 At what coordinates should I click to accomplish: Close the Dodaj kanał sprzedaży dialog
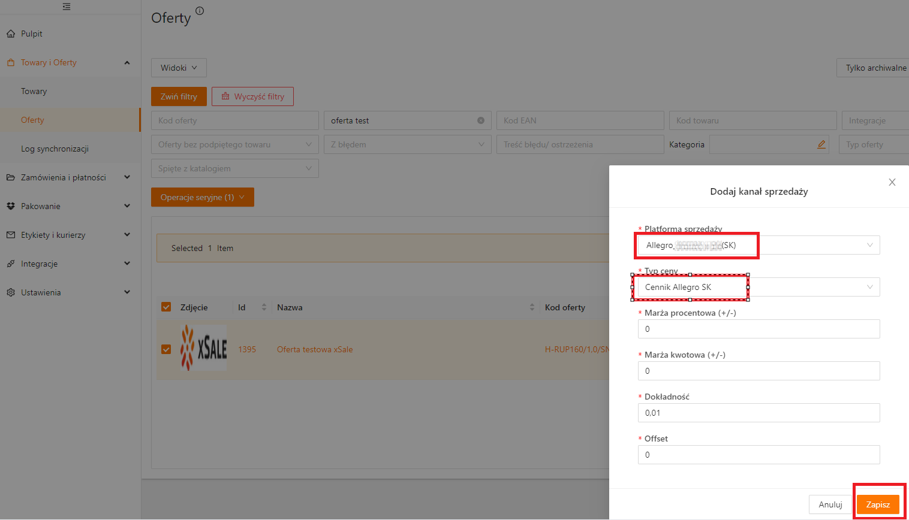pos(892,182)
